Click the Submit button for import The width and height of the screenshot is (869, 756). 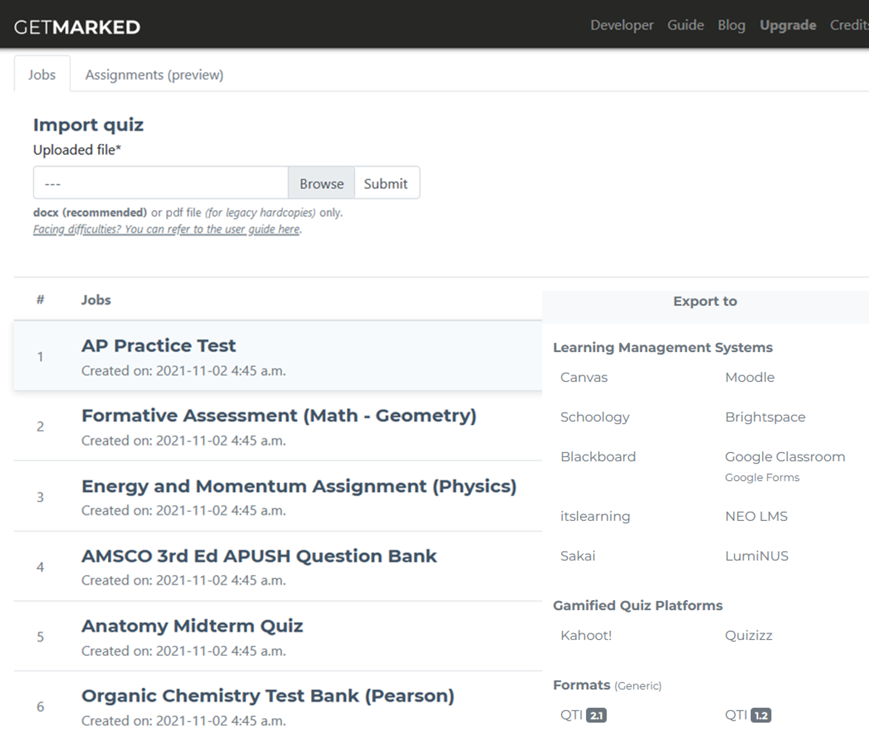(387, 183)
